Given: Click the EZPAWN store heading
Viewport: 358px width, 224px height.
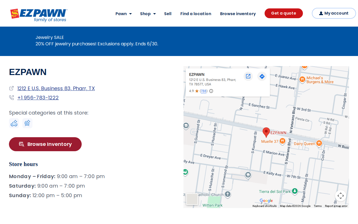Looking at the screenshot, I should click(28, 72).
